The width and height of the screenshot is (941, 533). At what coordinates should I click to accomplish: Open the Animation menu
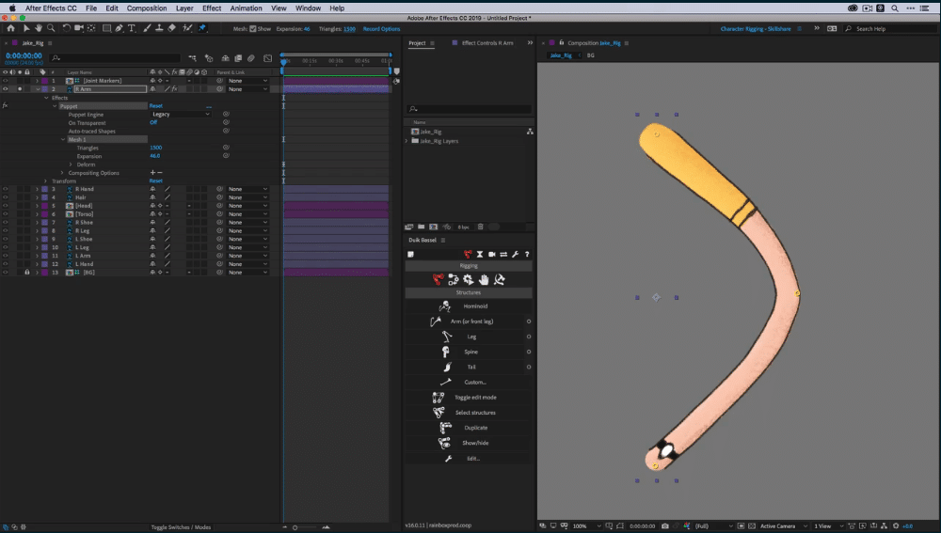(x=246, y=8)
